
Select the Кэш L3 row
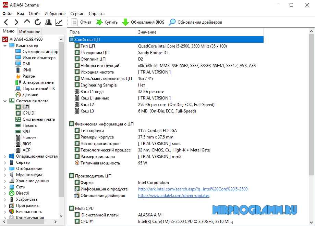[166, 111]
